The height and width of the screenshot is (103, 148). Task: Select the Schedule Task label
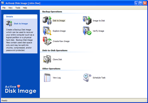tap(99, 78)
